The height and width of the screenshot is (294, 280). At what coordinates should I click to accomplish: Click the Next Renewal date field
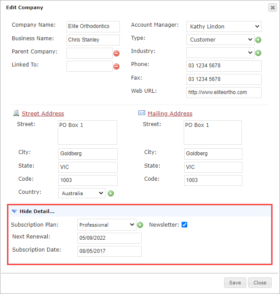[109, 238]
